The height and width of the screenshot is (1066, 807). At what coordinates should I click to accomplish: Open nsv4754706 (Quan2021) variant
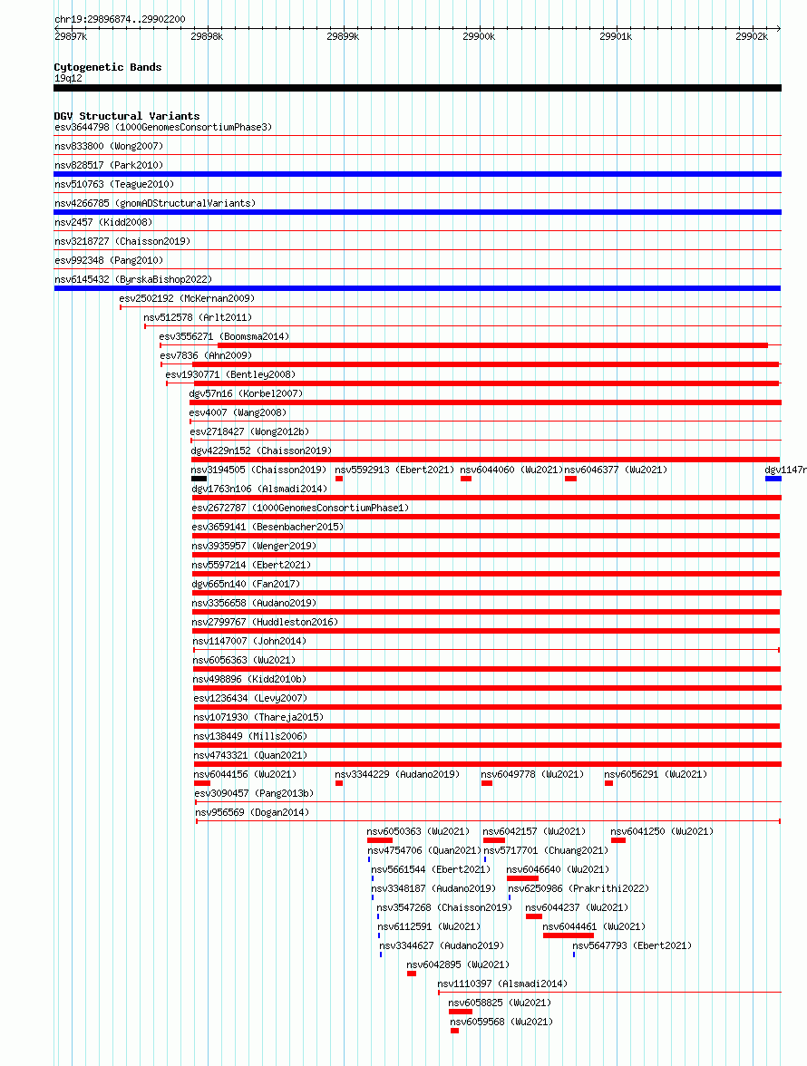424,850
